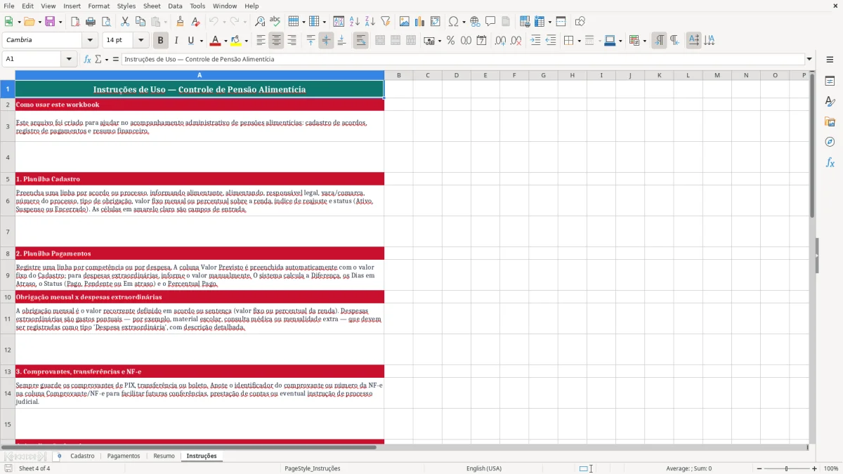The height and width of the screenshot is (474, 843).
Task: Switch to the Resumo sheet tab
Action: tap(164, 456)
